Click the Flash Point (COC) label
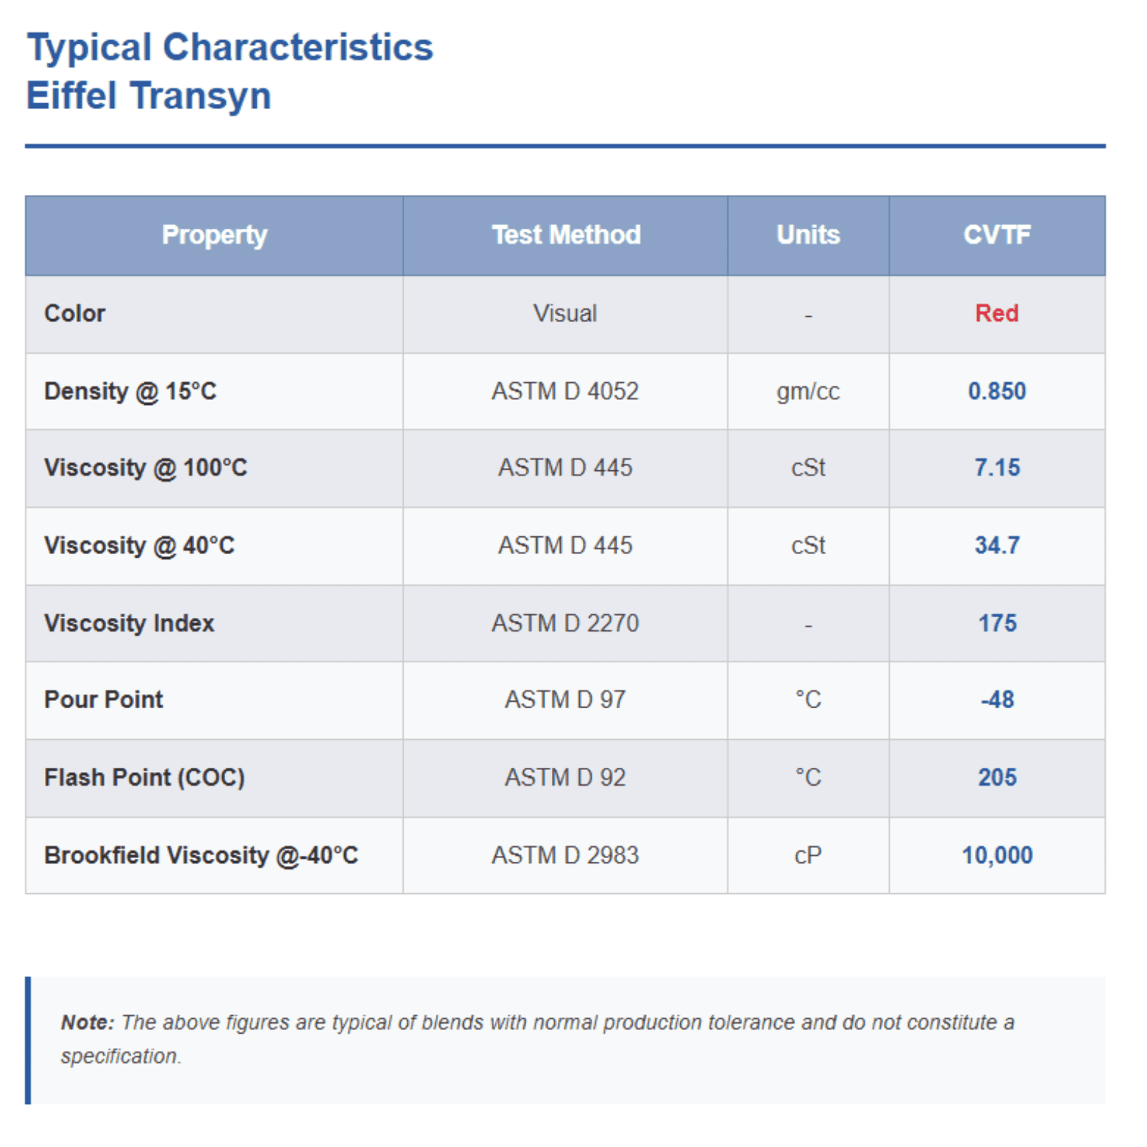The image size is (1147, 1147). 145,778
